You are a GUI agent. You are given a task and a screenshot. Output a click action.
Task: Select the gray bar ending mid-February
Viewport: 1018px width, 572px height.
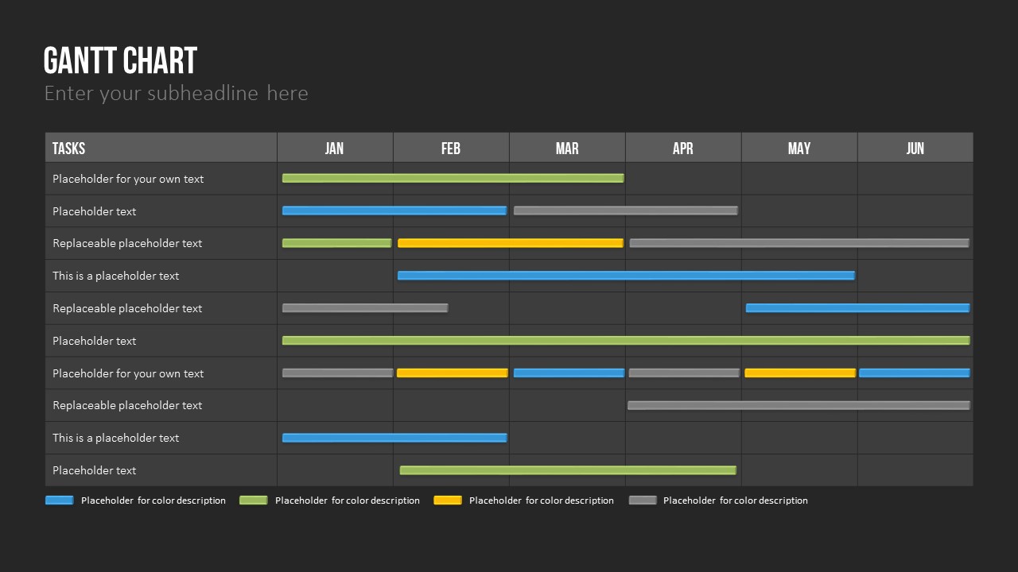[x=365, y=308]
